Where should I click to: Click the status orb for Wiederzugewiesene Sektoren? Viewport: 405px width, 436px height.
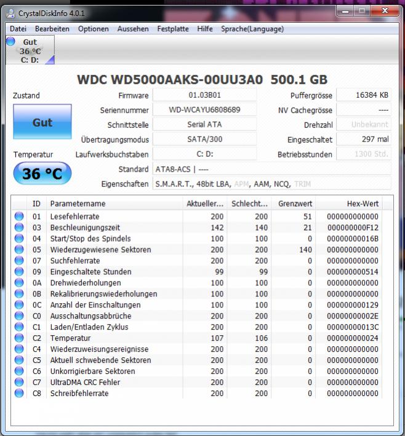(19, 250)
